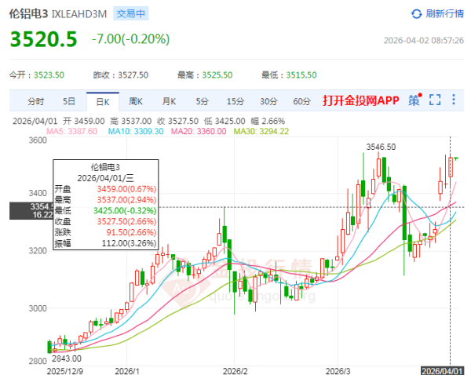Click tooltip 振幅 value 112.00(3.26%)
The width and height of the screenshot is (471, 375).
(129, 243)
